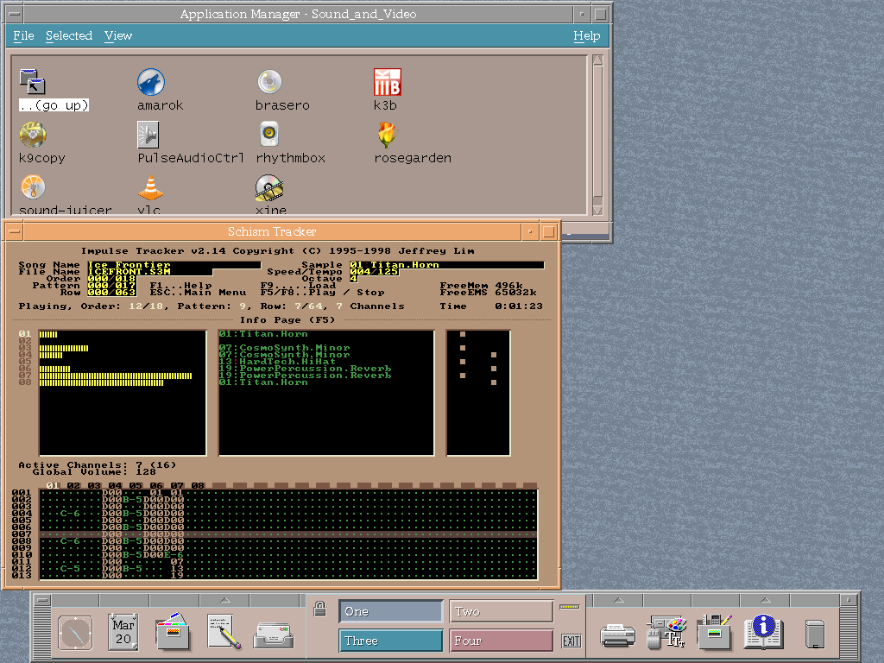The image size is (884, 663).
Task: Click the Application Manager scrollbar down arrow
Action: (597, 210)
